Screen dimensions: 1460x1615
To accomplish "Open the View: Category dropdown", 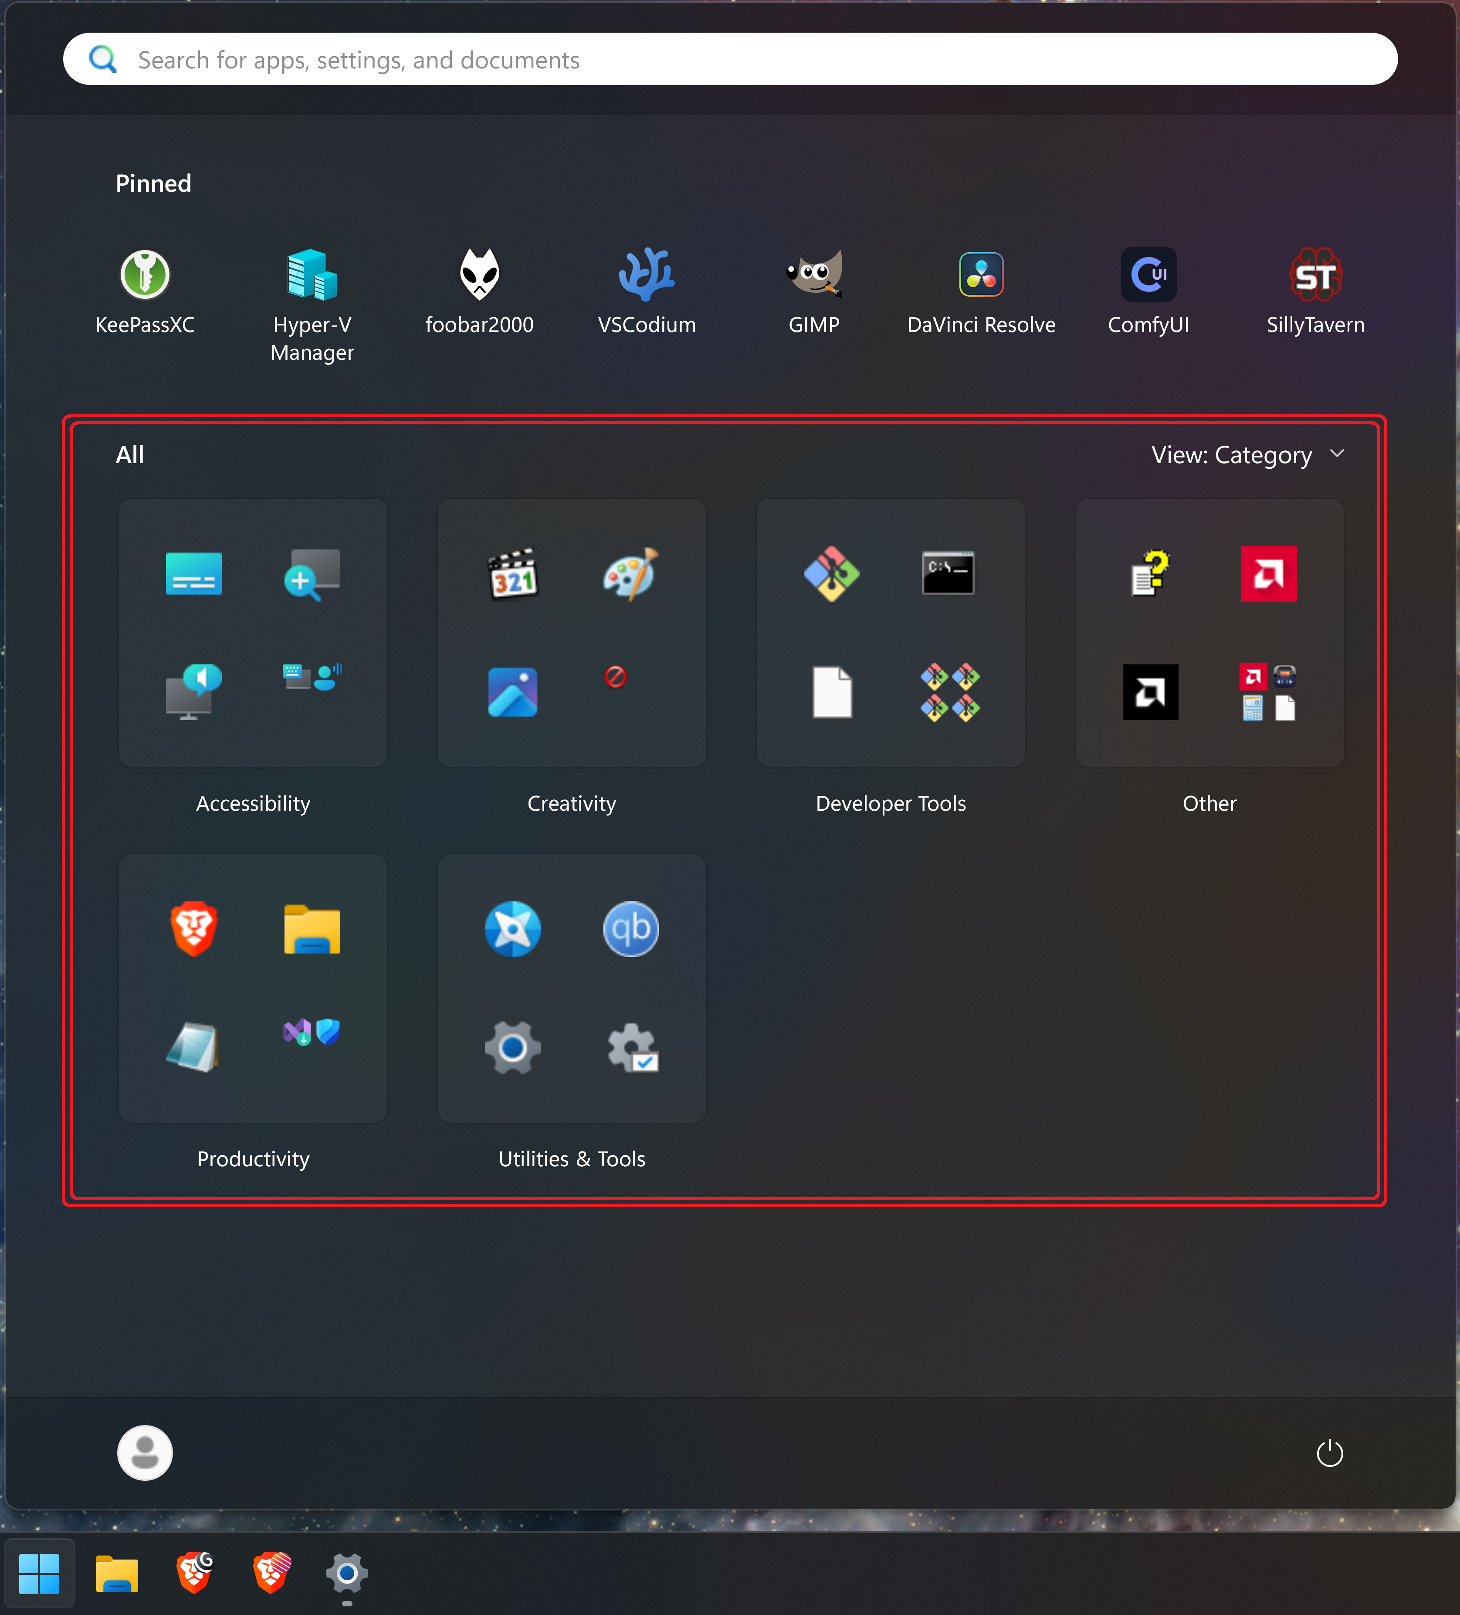I will [1248, 455].
